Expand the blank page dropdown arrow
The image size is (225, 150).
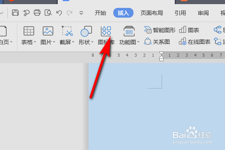(11, 42)
